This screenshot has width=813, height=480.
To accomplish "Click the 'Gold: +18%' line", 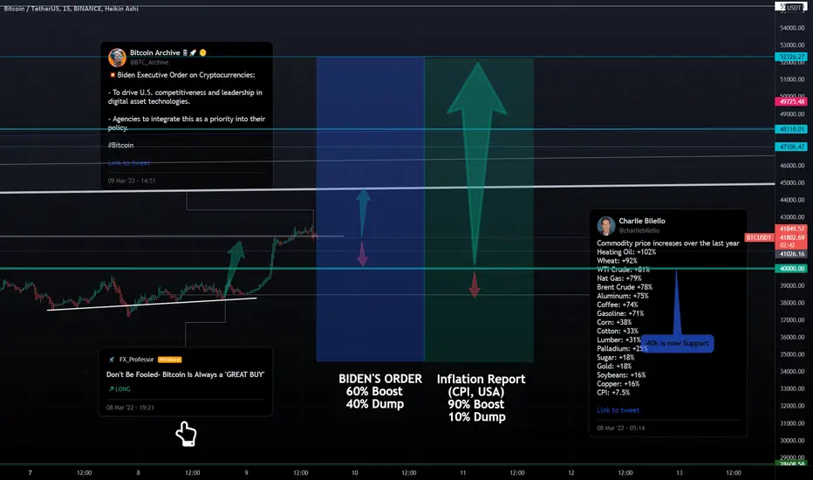I will tap(614, 366).
